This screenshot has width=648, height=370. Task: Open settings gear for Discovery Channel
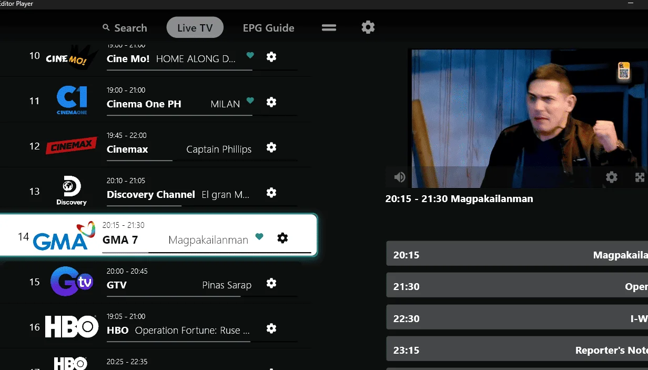[x=271, y=193]
